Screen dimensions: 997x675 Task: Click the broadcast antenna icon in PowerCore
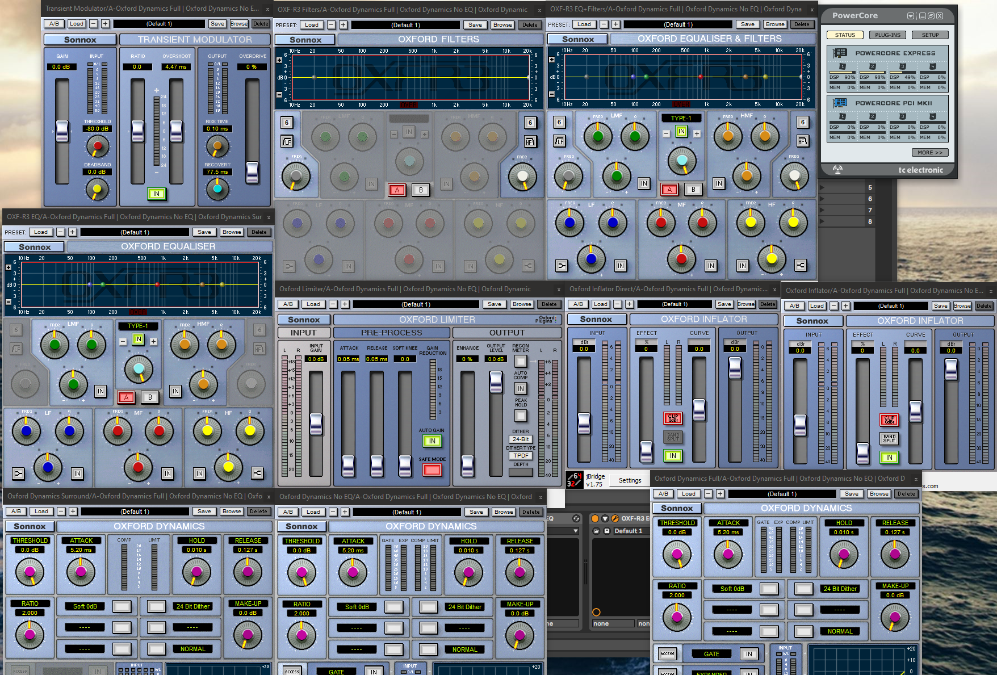click(837, 169)
